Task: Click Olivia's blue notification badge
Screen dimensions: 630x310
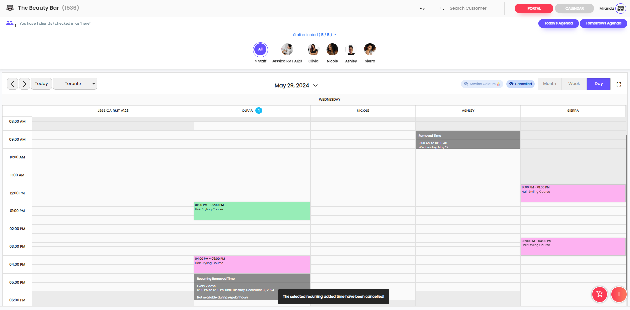Action: tap(259, 111)
